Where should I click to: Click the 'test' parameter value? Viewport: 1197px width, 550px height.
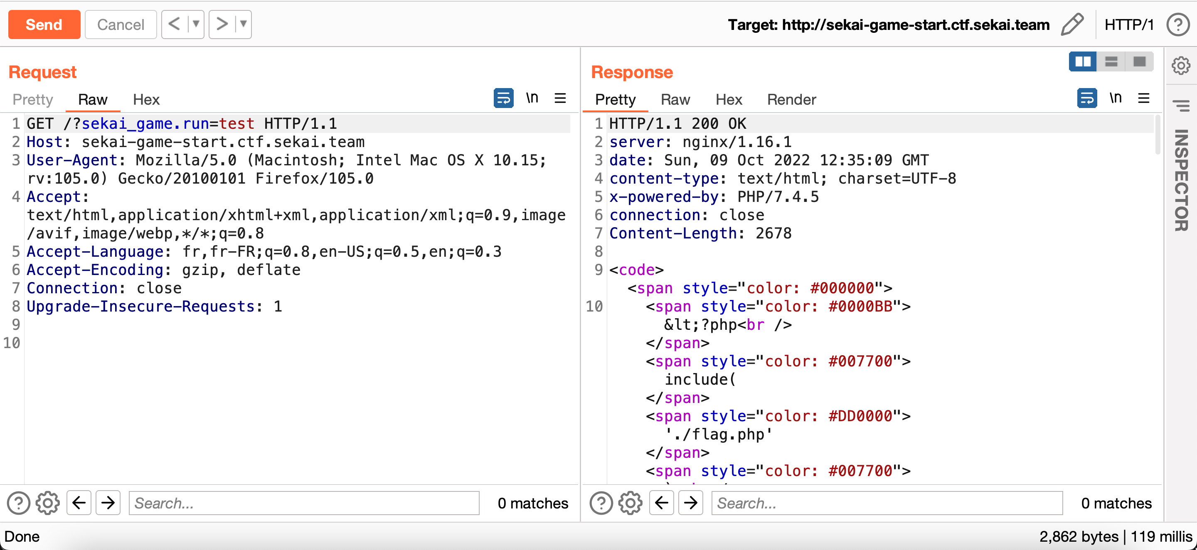pos(236,123)
